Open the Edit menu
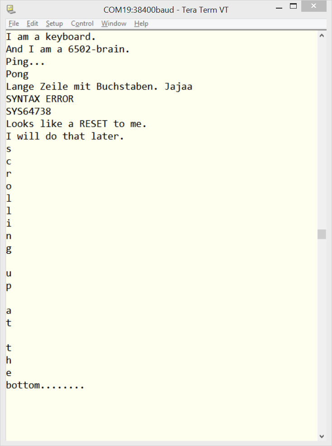The image size is (332, 446). coord(33,24)
